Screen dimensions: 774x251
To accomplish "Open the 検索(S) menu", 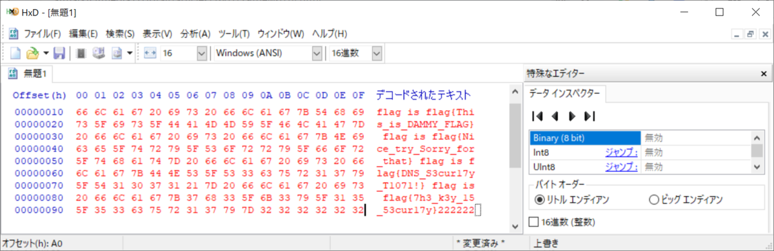I will point(120,34).
